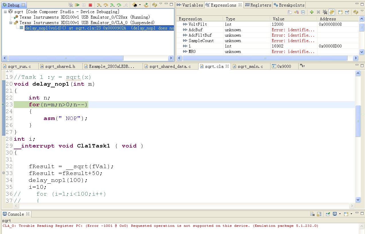The image size is (365, 234).
Task: Click Remove All Expressions icon
Action: tap(325, 12)
